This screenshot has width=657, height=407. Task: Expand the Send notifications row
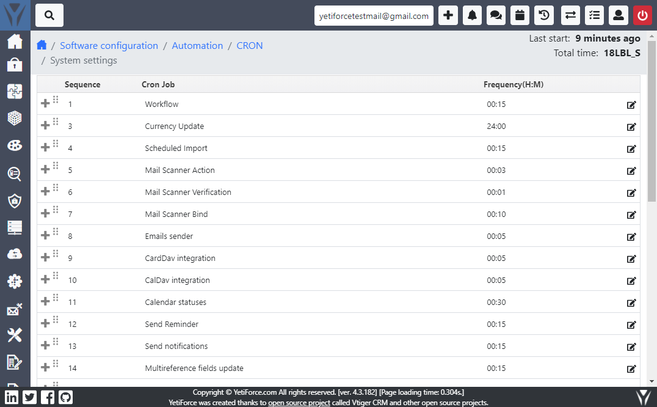[45, 345]
